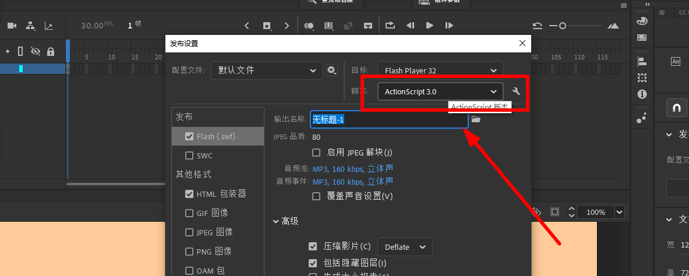Viewport: 689px width, 276px height.
Task: Open the Flash Player 32 target dropdown
Action: [440, 70]
